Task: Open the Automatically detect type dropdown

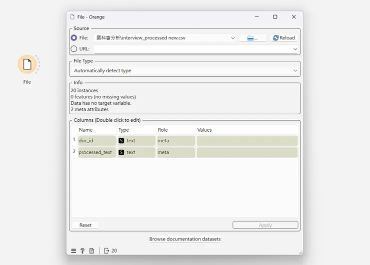Action: pyautogui.click(x=185, y=71)
